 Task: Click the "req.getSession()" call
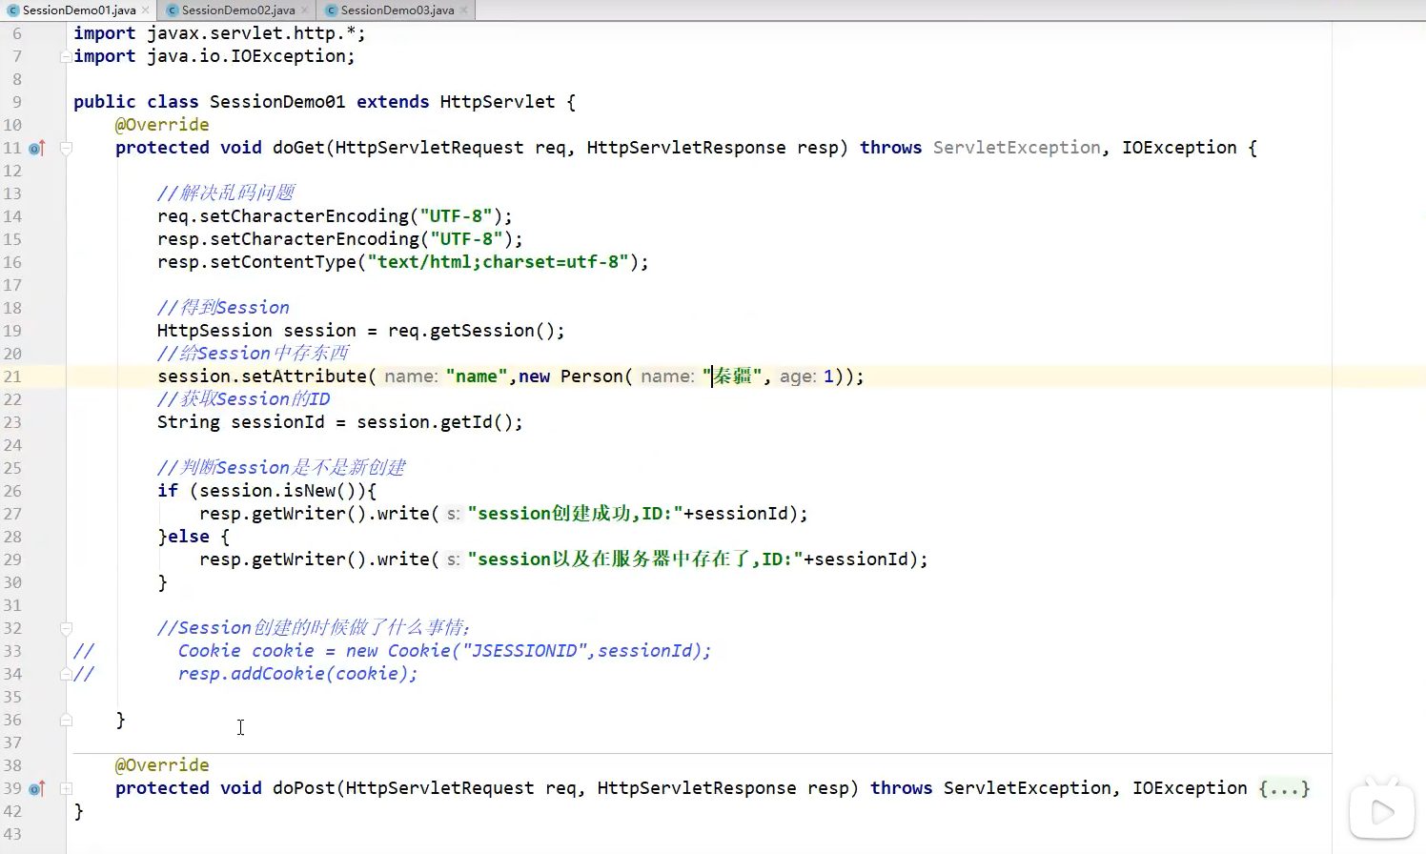471,331
